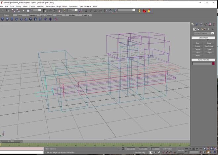Click the Cone primitive icon in Objects shelf
This screenshot has height=155, width=218.
tap(26, 19)
